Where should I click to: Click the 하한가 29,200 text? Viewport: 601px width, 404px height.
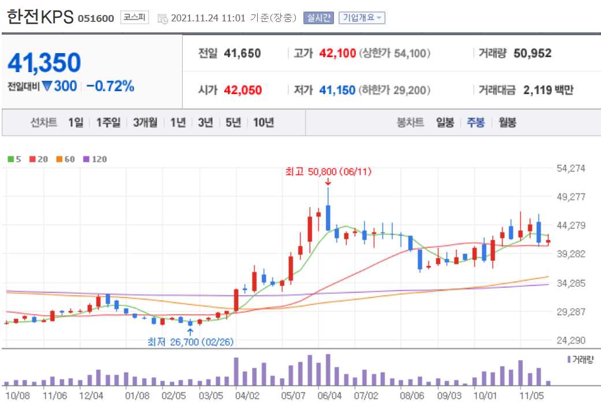[395, 91]
